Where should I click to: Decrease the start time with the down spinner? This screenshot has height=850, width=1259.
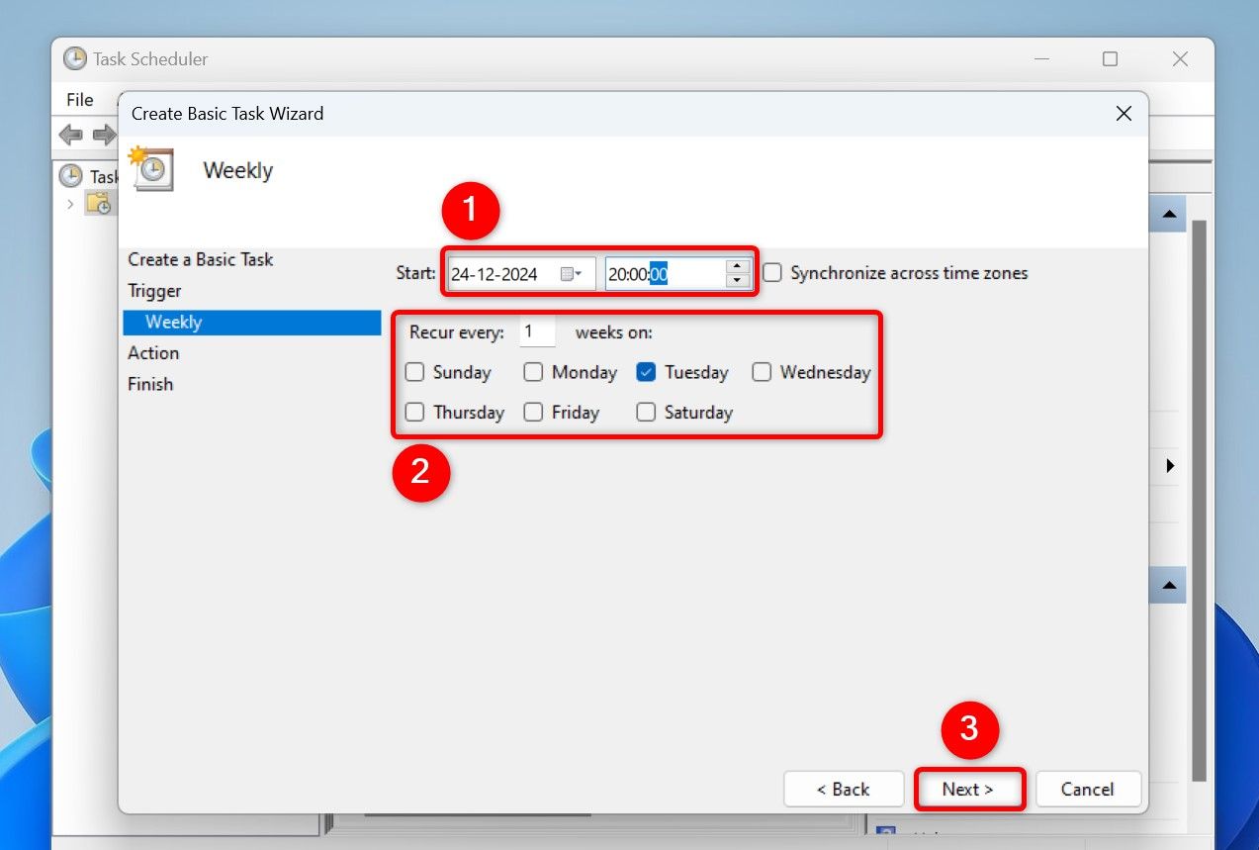[x=735, y=281]
